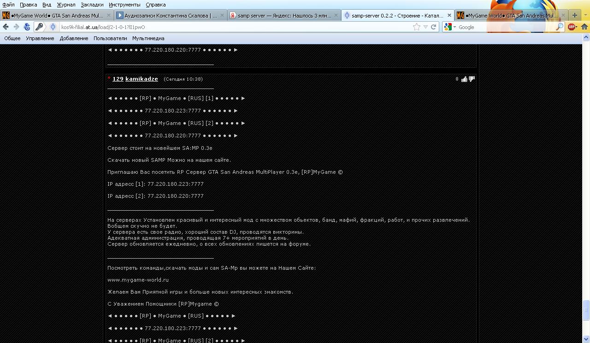Open the URL history dropdown arrow

(425, 27)
